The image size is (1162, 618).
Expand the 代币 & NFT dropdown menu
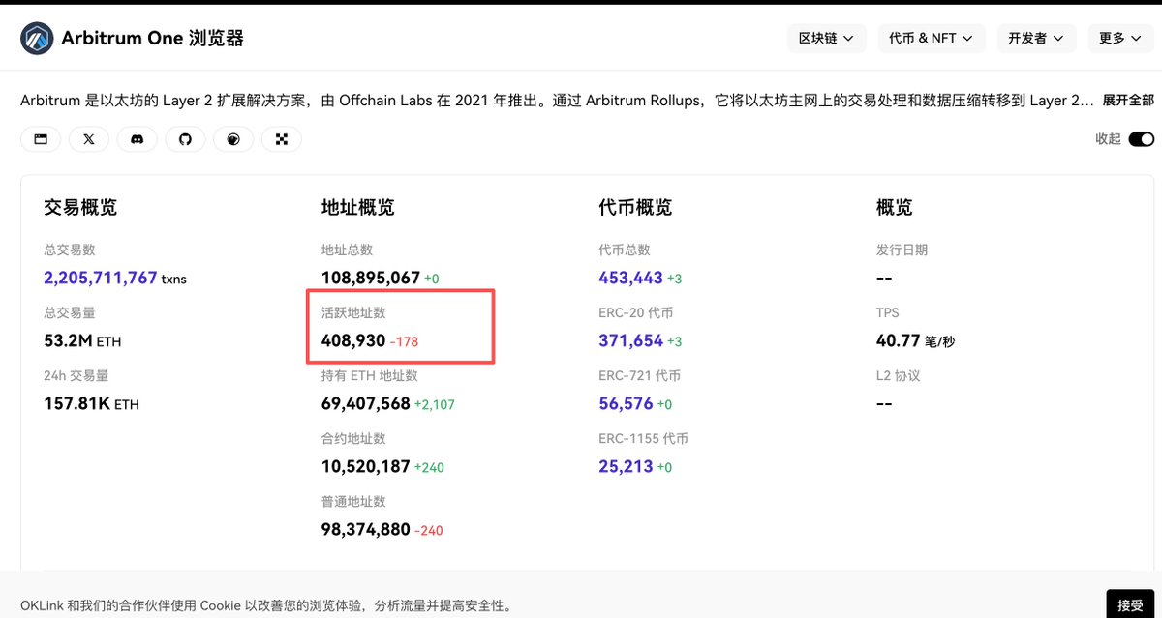click(932, 39)
